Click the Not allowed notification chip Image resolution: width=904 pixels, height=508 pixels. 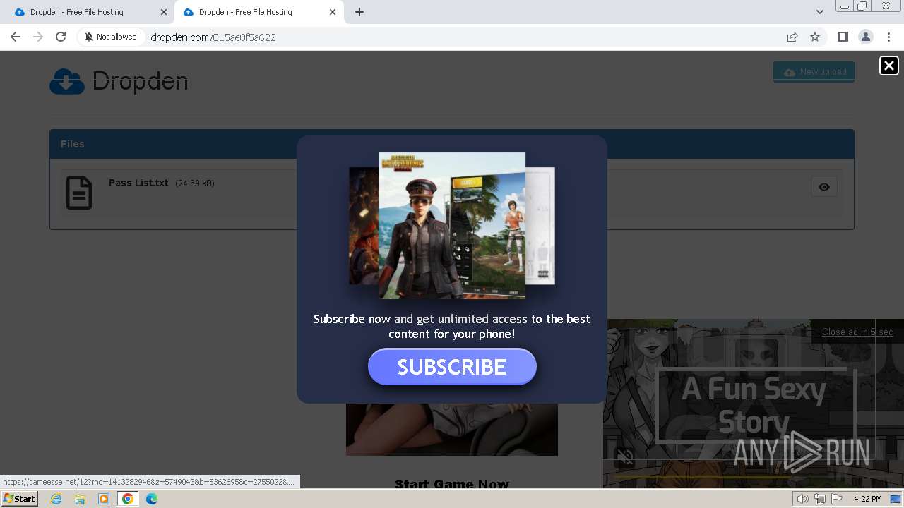point(111,37)
